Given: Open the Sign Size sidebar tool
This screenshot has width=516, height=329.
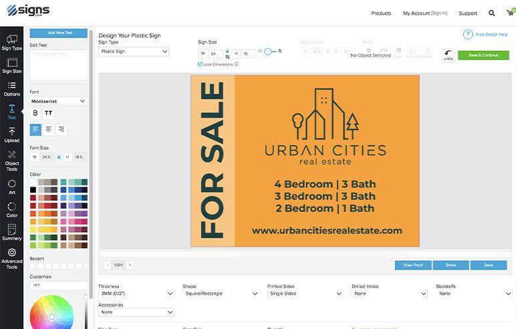Looking at the screenshot, I should tap(12, 66).
